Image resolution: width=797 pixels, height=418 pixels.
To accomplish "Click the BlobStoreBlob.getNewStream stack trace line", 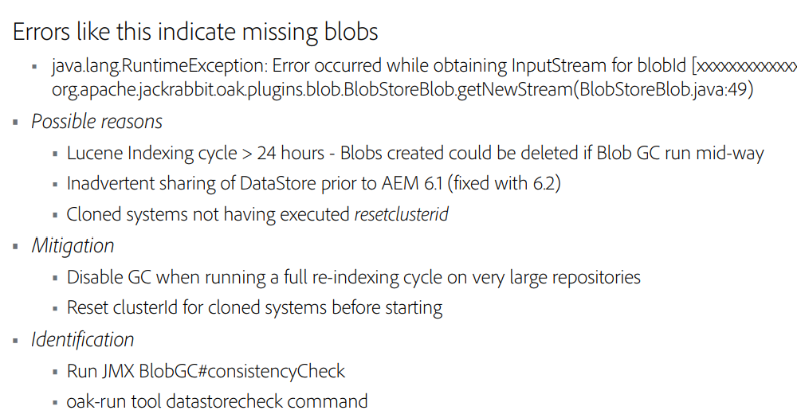I will 402,89.
